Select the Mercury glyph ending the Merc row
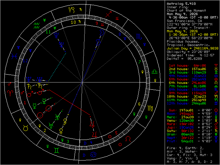Image resolution: width=220 pixels, height=165 pixels. tap(216, 117)
